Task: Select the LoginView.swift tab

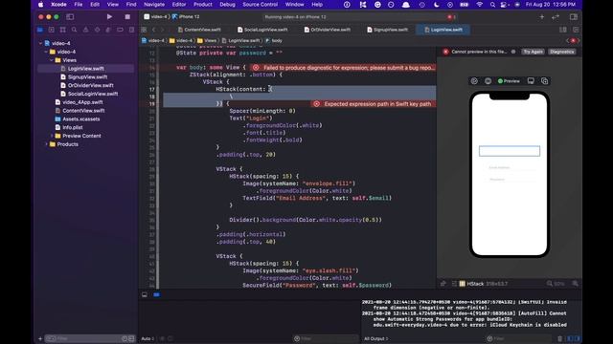Action: click(x=443, y=30)
